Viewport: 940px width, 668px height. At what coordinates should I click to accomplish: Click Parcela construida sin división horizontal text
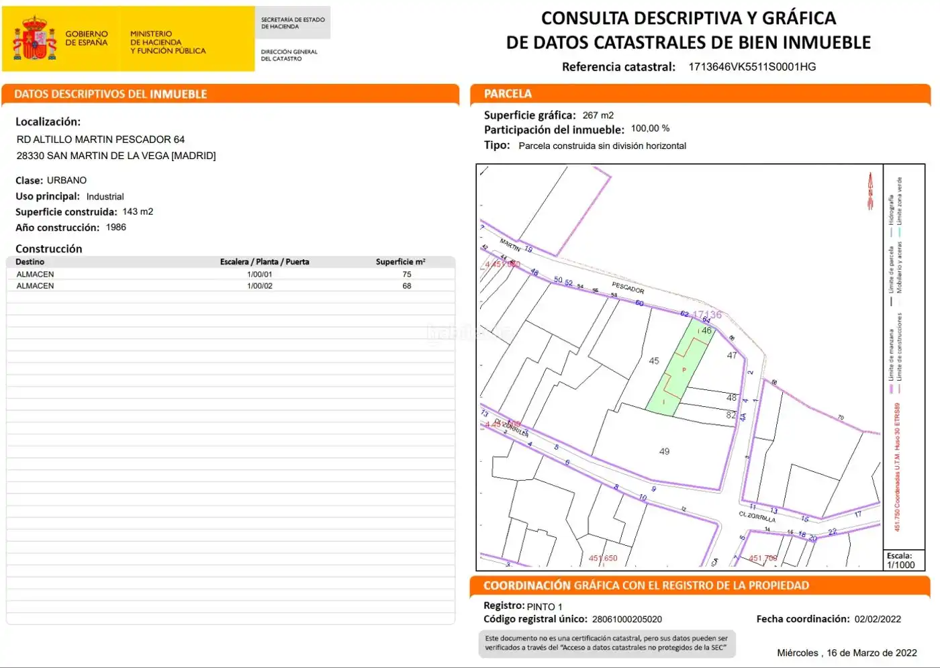click(602, 146)
